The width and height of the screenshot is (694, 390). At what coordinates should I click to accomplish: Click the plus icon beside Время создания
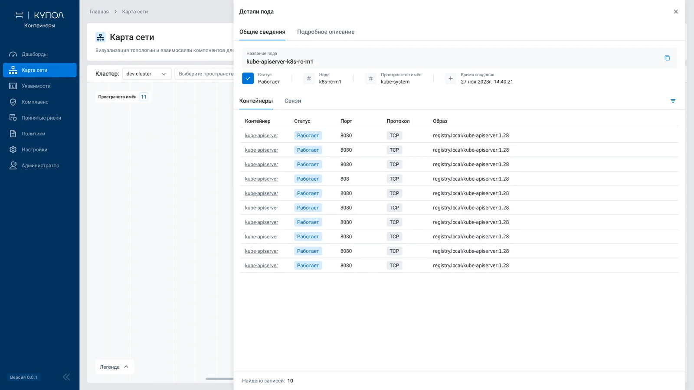(451, 78)
